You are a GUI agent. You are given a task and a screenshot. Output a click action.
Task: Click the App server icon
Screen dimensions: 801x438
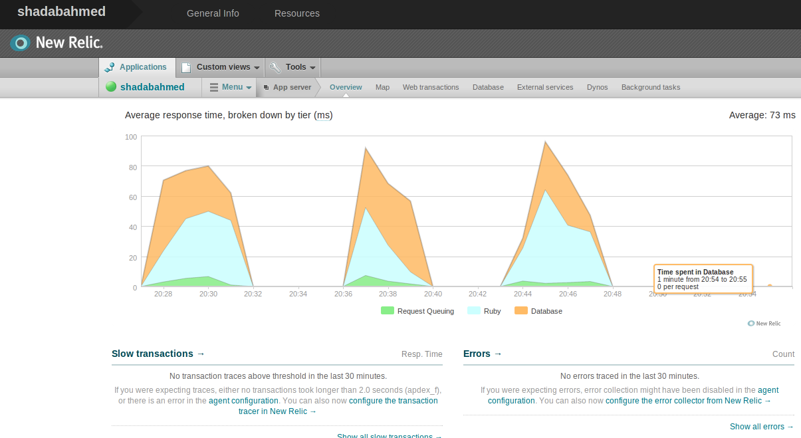click(267, 88)
